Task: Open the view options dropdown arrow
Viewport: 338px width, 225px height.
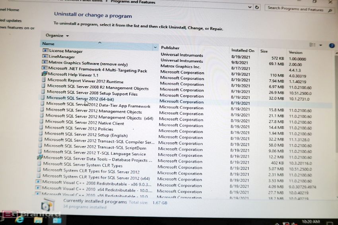Action: click(x=321, y=45)
